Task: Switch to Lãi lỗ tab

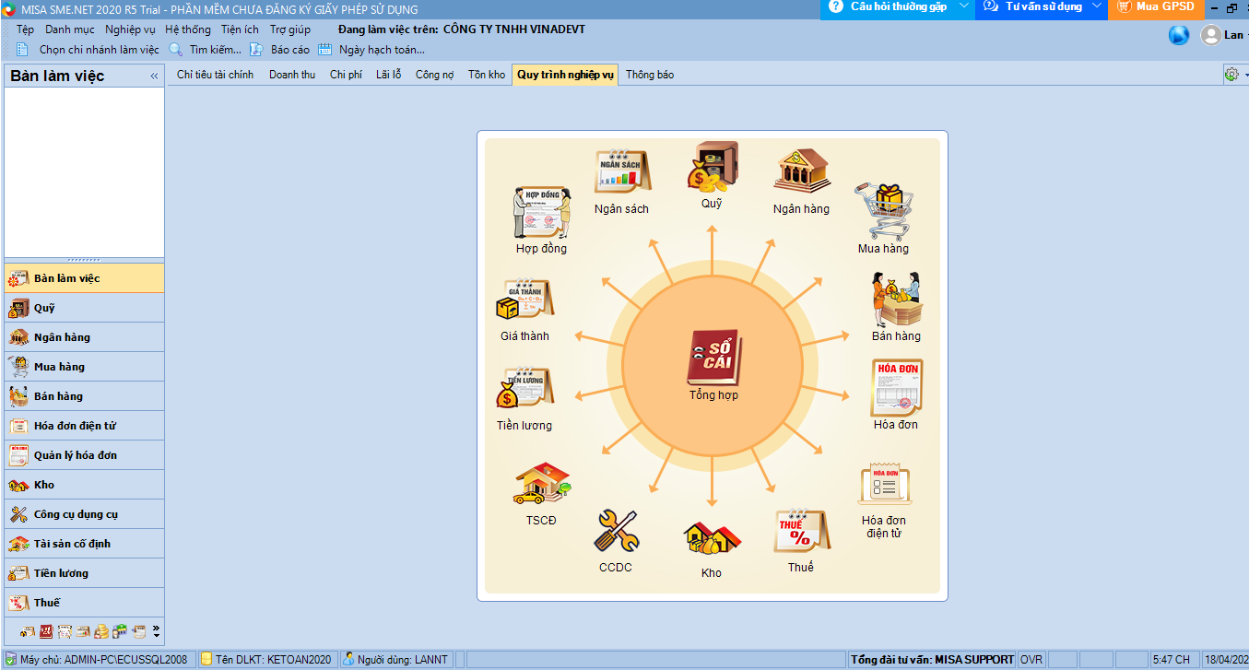Action: click(389, 75)
